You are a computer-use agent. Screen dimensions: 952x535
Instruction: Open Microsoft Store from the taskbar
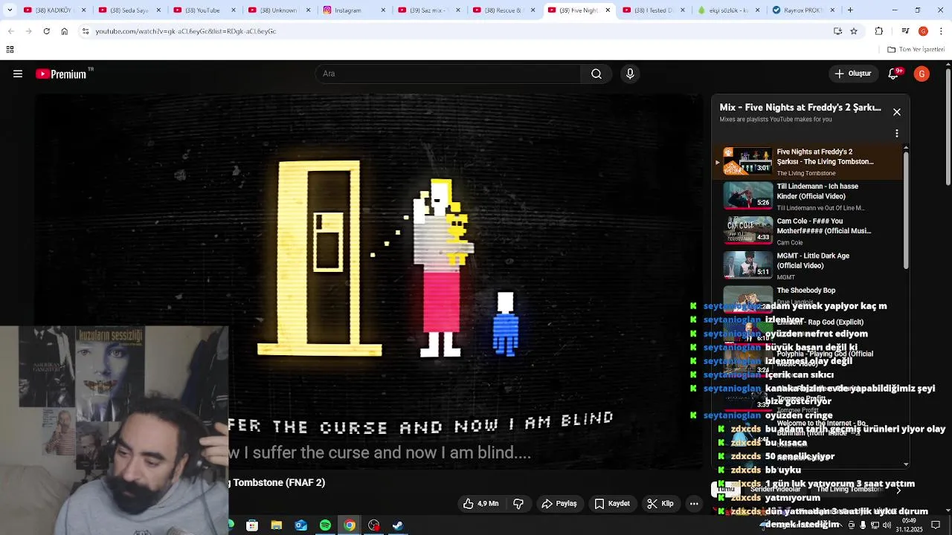click(252, 525)
